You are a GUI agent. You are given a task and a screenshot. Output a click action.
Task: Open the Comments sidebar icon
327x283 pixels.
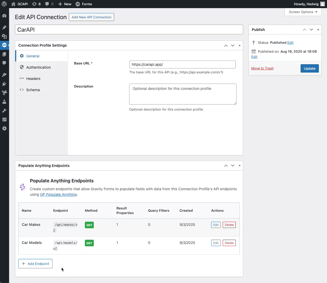[4, 63]
